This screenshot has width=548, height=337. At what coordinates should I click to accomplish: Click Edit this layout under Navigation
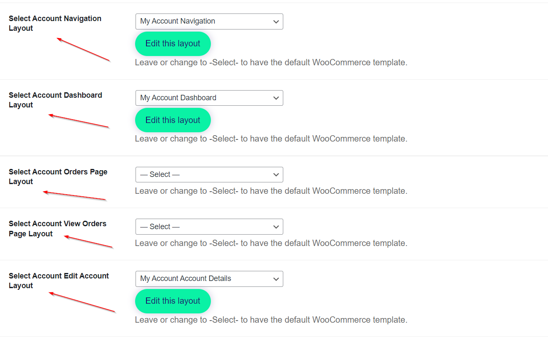click(173, 44)
